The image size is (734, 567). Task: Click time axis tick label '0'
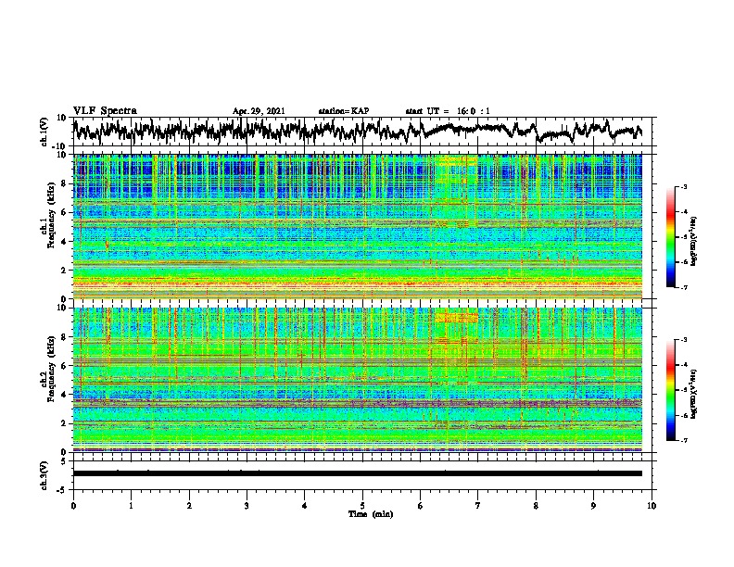pyautogui.click(x=73, y=506)
